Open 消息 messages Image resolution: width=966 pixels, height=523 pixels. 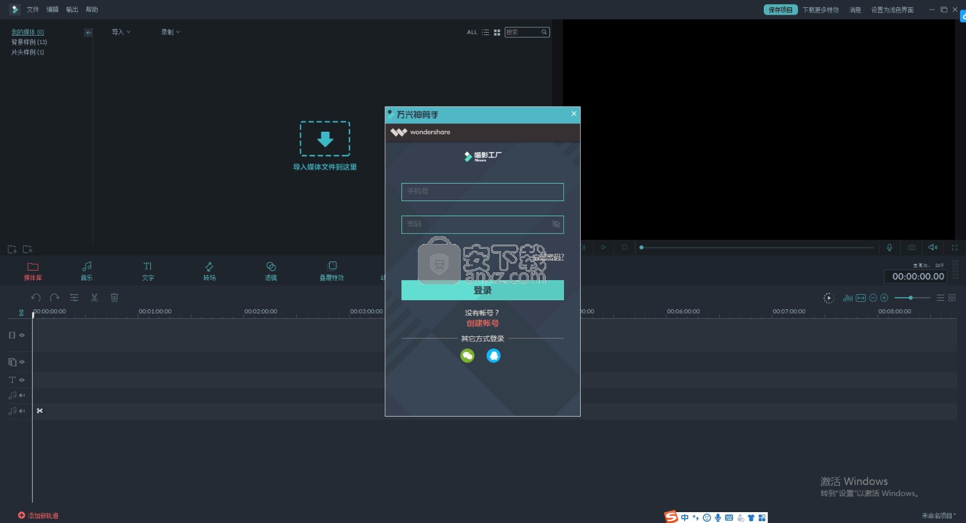tap(855, 10)
